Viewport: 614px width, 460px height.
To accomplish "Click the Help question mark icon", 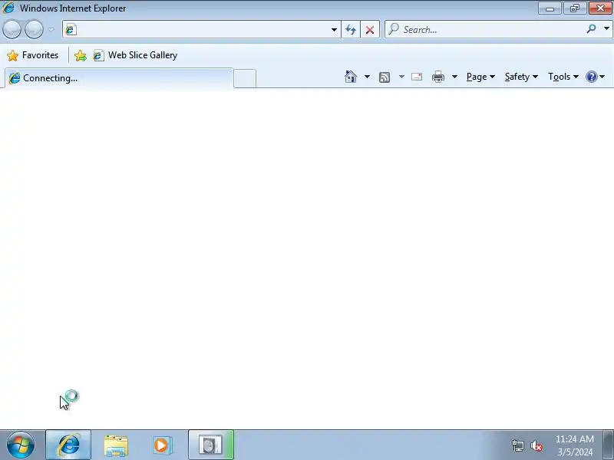I will (x=591, y=77).
